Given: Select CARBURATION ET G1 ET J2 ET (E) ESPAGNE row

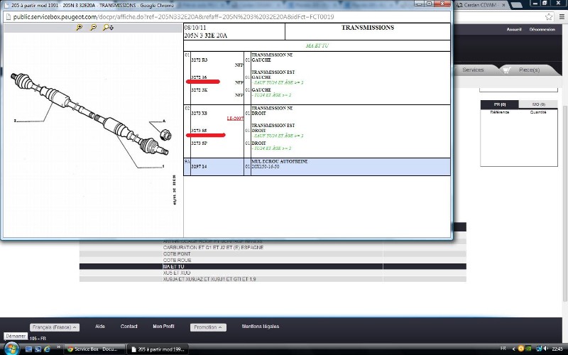Looking at the screenshot, I should [273, 247].
